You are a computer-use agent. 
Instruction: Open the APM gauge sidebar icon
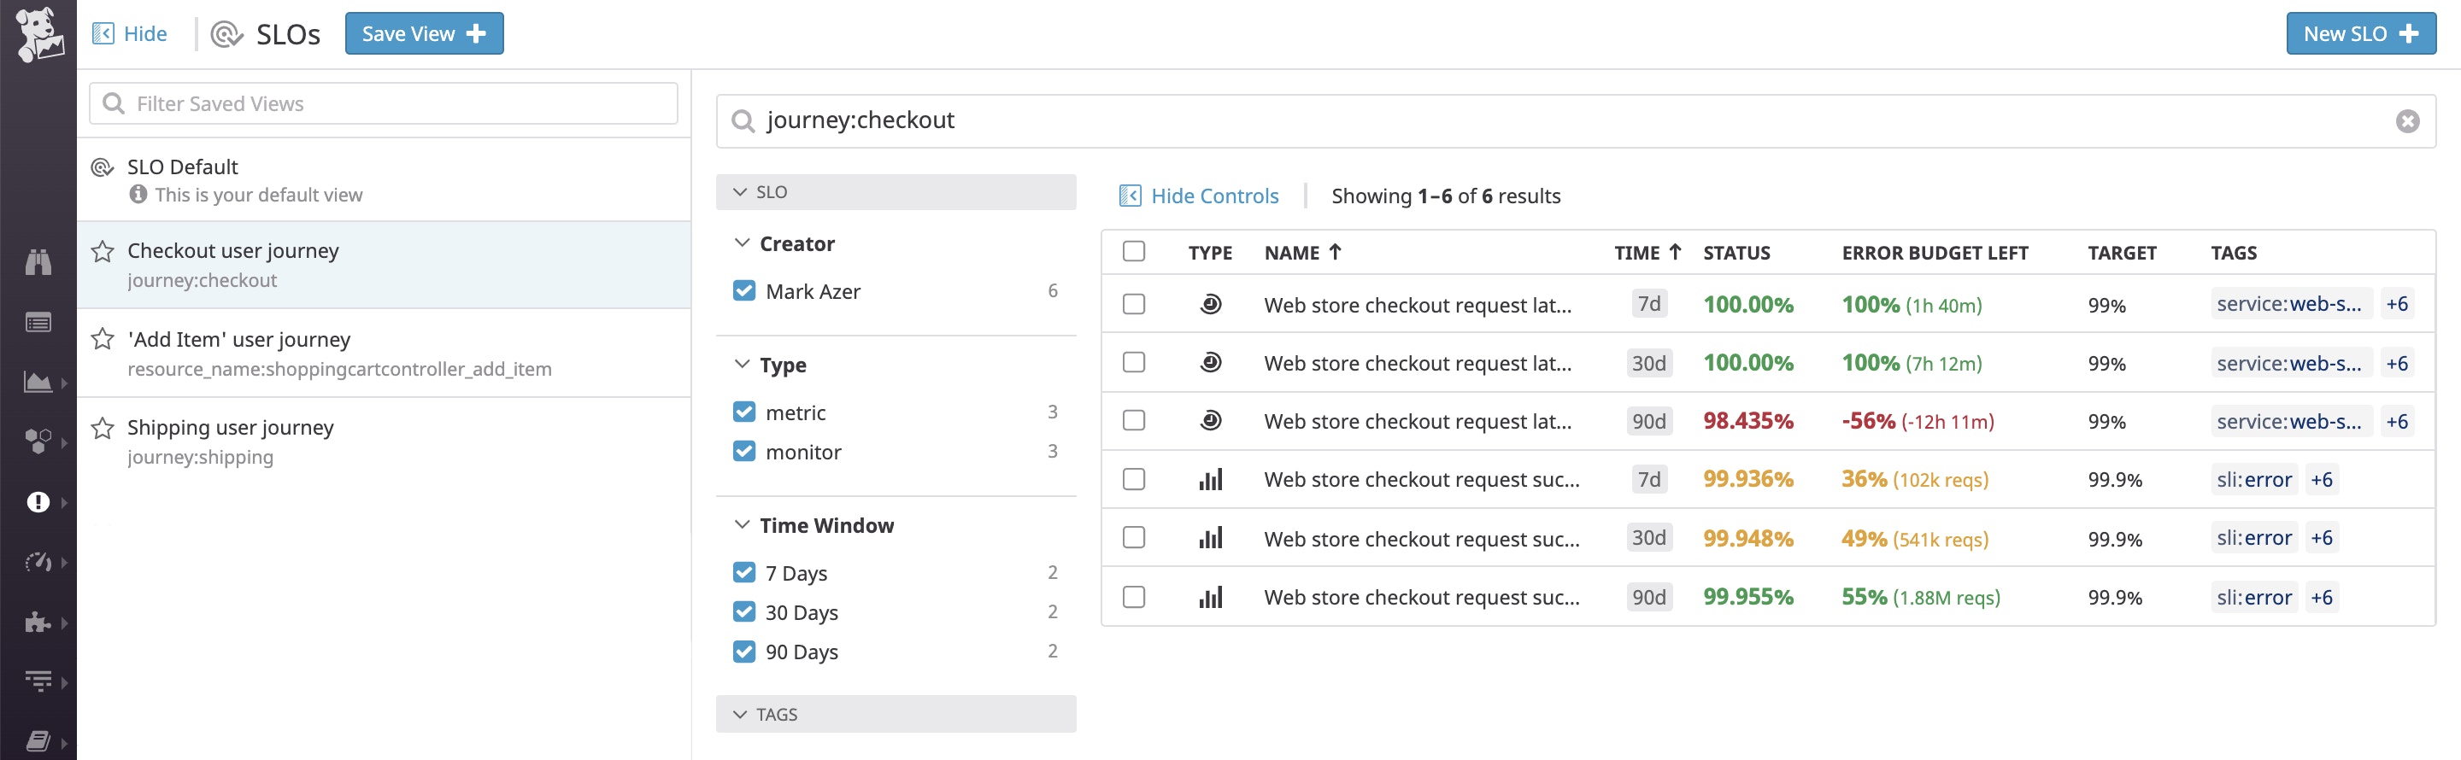click(x=38, y=563)
